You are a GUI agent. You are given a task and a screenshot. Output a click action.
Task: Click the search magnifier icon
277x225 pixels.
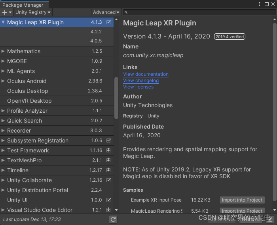pyautogui.click(x=126, y=12)
